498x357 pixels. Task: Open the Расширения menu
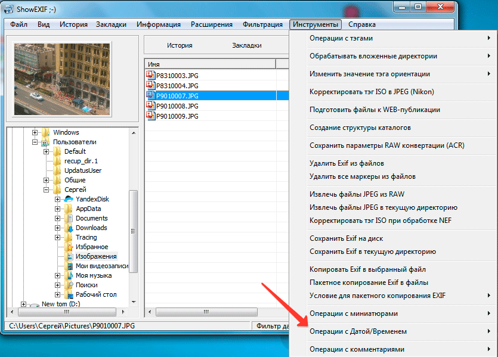click(212, 24)
